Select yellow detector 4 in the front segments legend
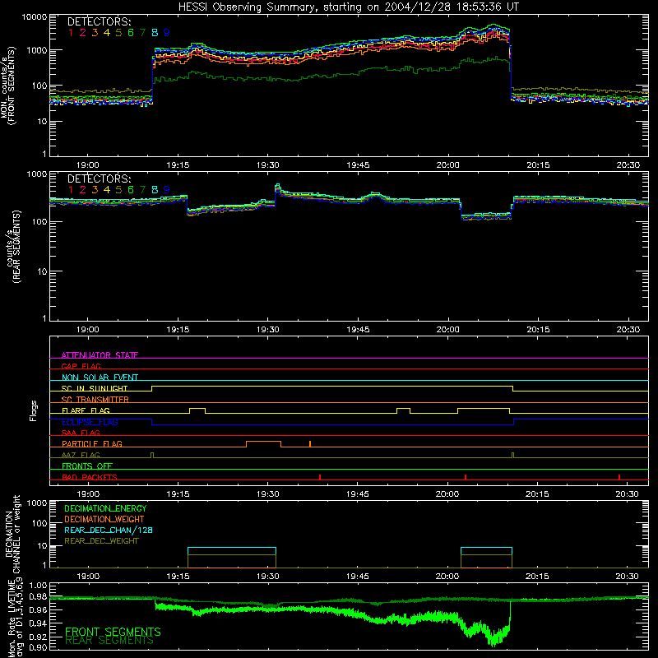Screen dimensions: 658x658 (107, 33)
